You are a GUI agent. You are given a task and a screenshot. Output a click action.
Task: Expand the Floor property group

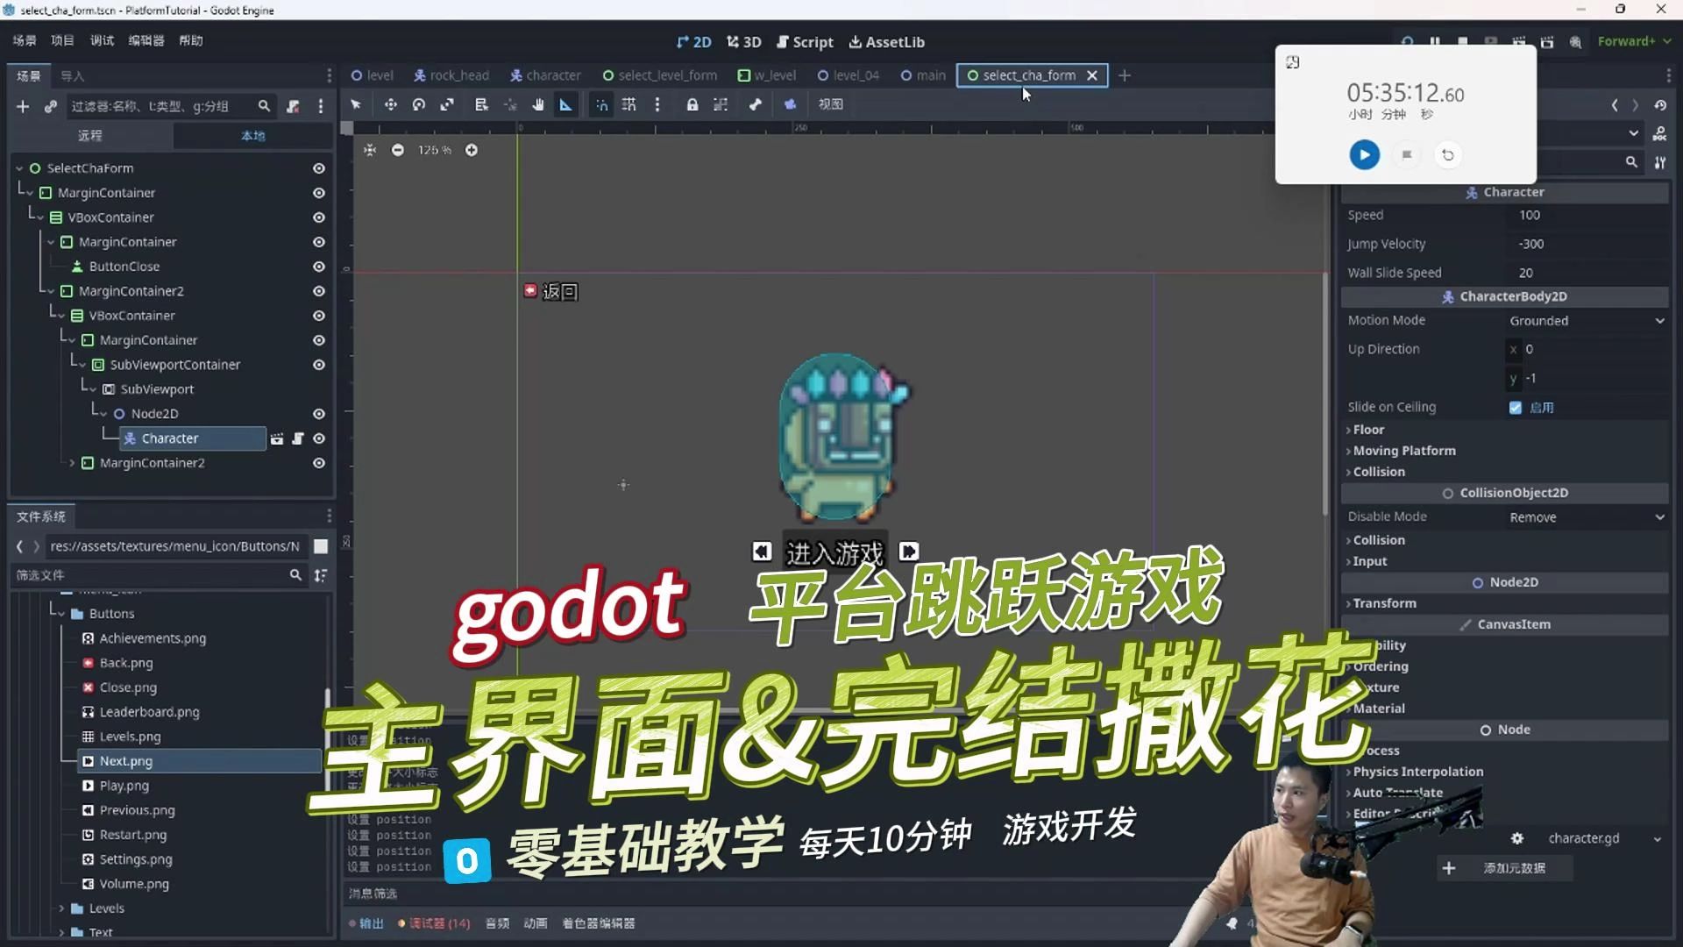click(1367, 430)
